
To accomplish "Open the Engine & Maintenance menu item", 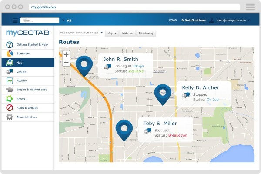I will [28, 90].
